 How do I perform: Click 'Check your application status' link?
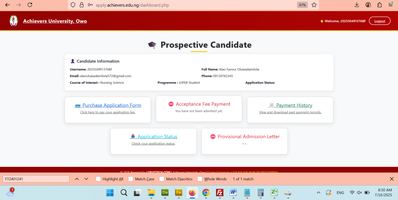[153, 144]
